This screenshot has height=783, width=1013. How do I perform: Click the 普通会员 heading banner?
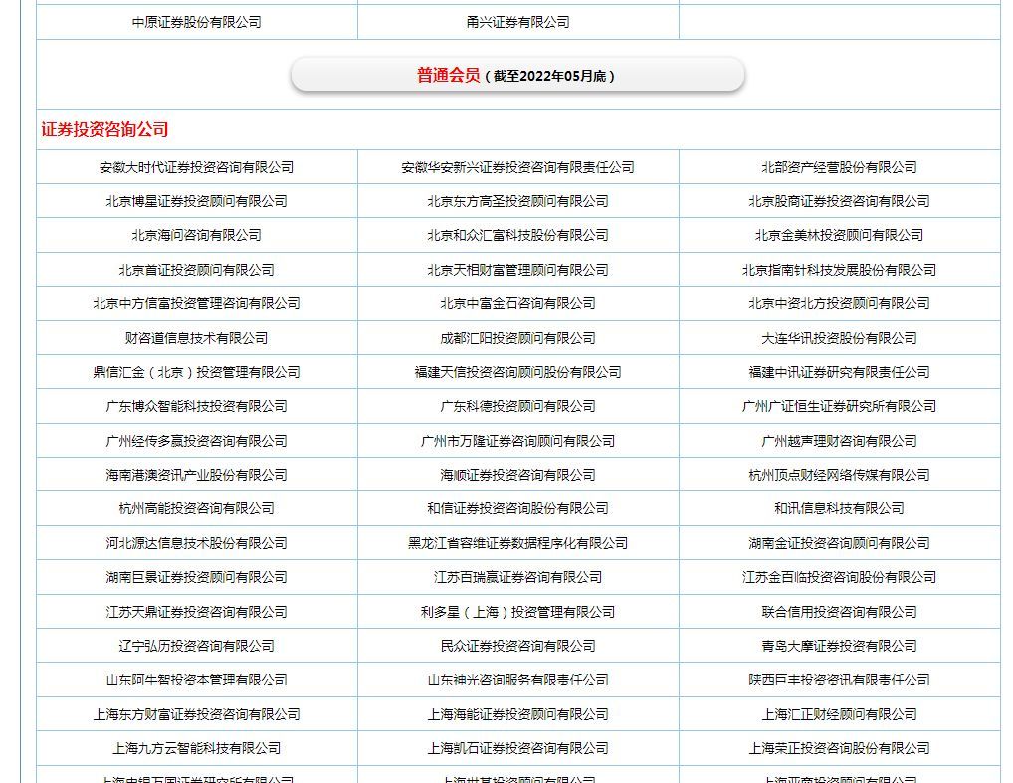pyautogui.click(x=517, y=75)
